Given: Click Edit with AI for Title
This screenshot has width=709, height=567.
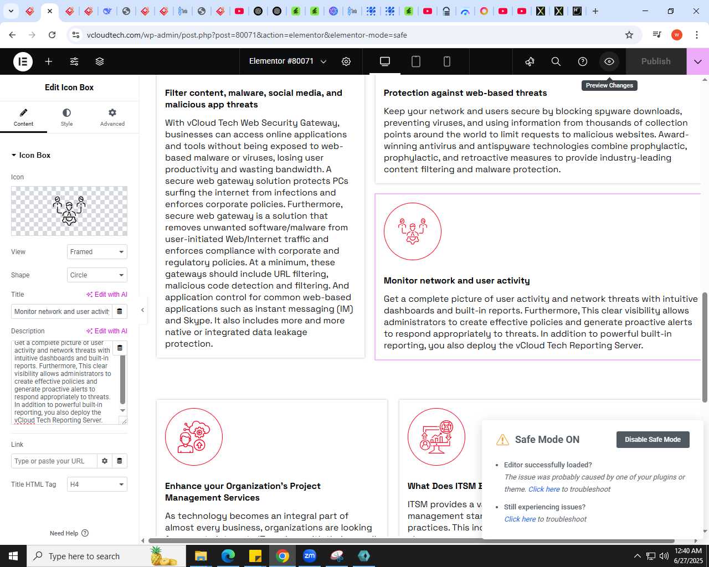Looking at the screenshot, I should click(107, 295).
